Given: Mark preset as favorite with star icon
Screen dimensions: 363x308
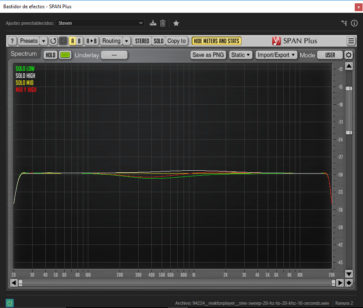Looking at the screenshot, I should tap(176, 23).
